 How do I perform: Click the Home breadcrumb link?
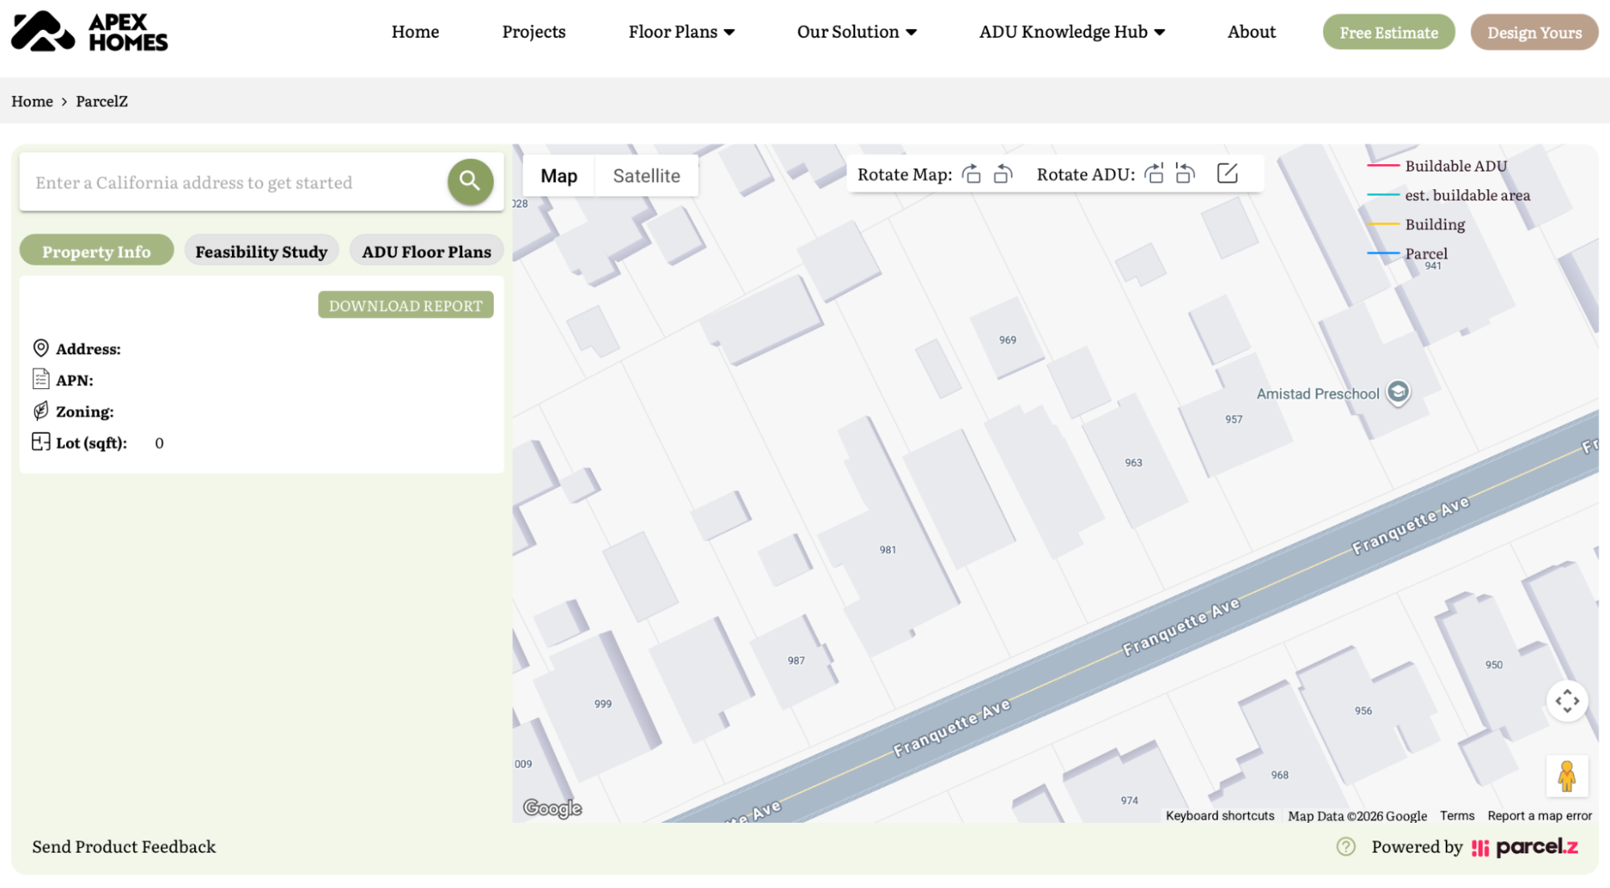pyautogui.click(x=32, y=101)
